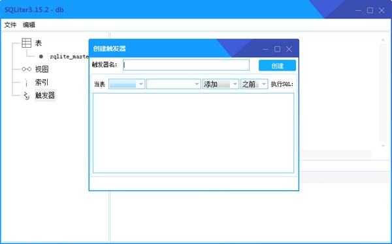
Task: Click the view glasses icon beside 视图
Action: point(27,69)
